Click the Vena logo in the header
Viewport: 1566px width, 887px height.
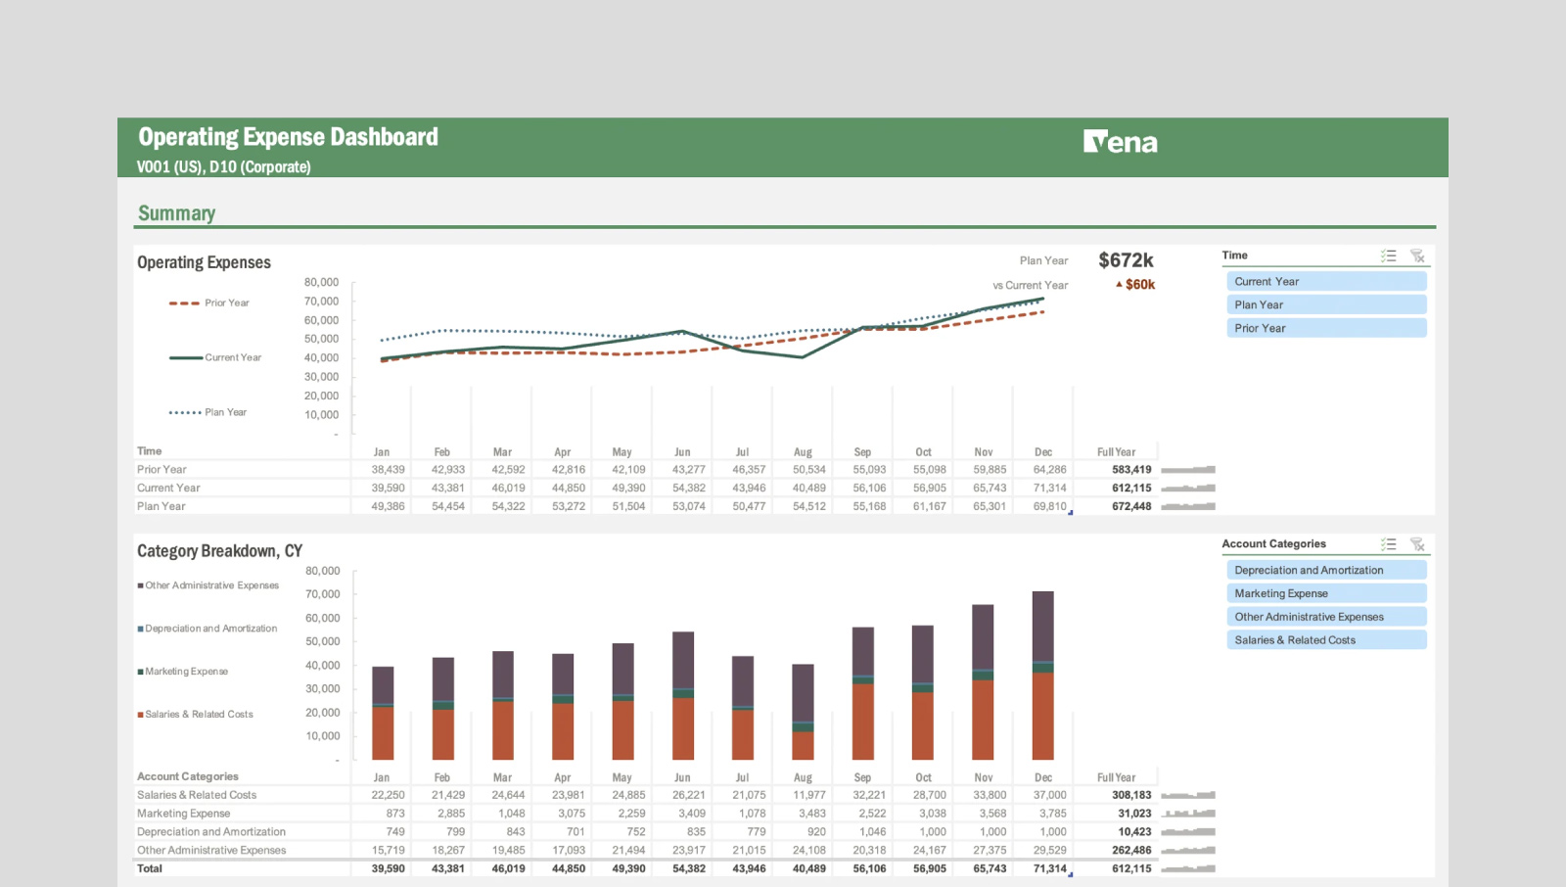[1122, 142]
